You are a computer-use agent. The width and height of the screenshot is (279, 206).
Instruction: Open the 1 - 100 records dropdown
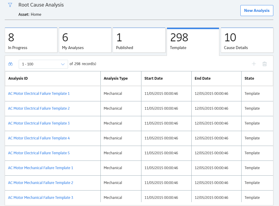[43, 64]
